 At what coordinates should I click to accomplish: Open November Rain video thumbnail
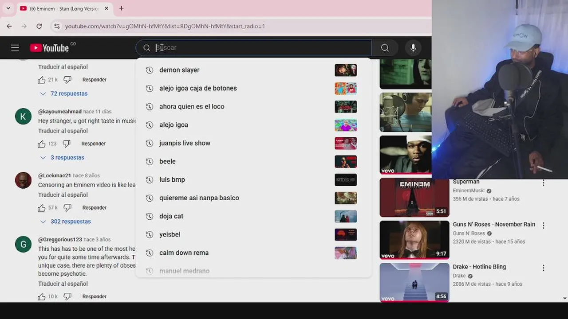414,240
